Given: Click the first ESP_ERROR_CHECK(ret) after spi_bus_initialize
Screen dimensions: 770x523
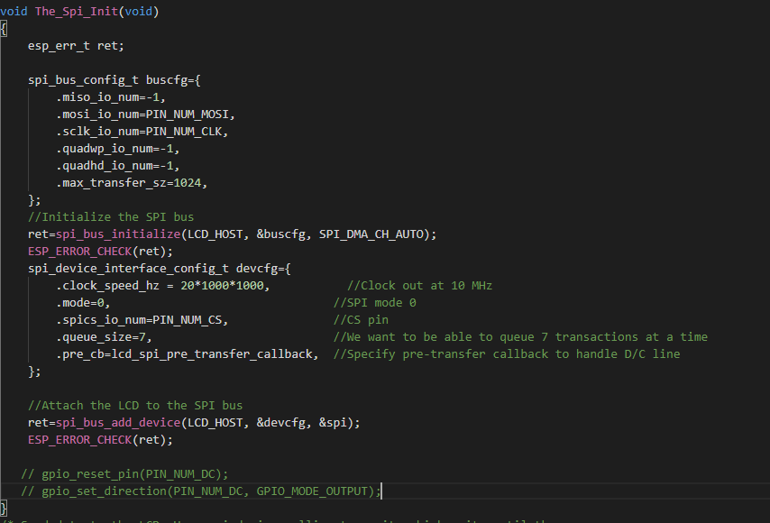Looking at the screenshot, I should pos(100,252).
